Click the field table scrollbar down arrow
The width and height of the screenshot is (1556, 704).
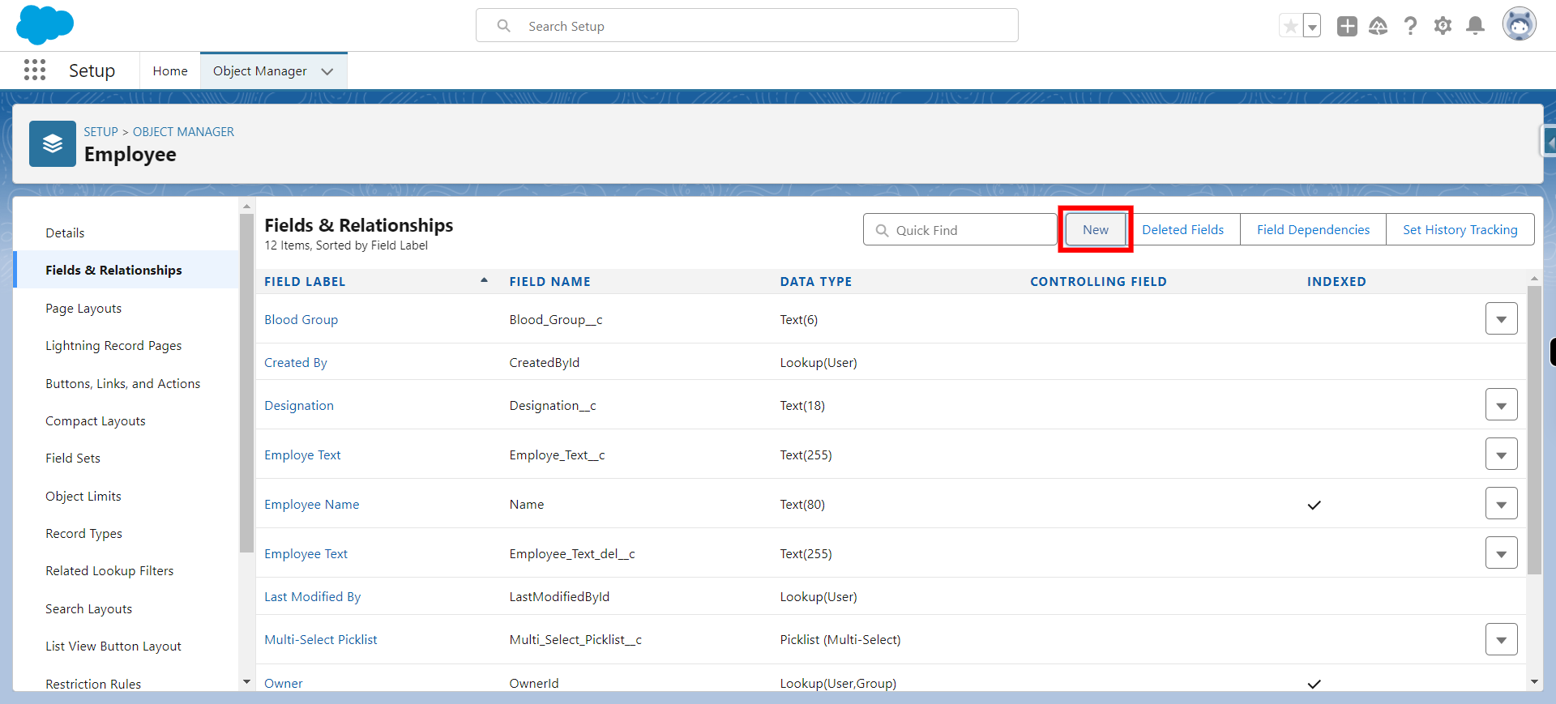[1534, 682]
